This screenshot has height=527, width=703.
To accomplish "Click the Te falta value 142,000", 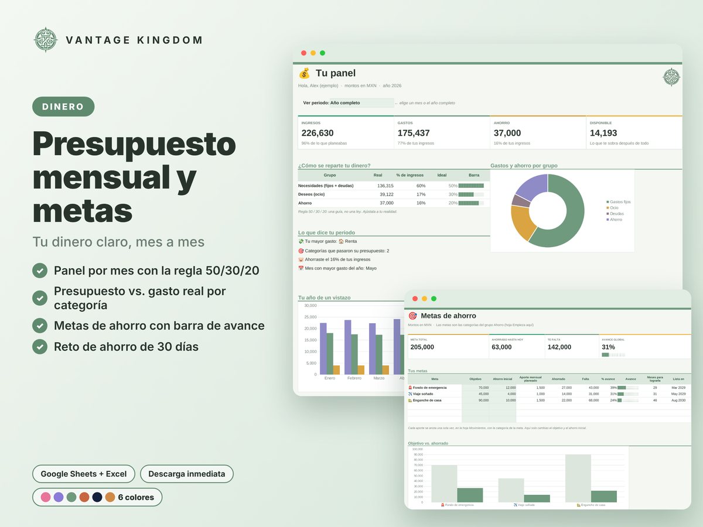I will tap(559, 347).
